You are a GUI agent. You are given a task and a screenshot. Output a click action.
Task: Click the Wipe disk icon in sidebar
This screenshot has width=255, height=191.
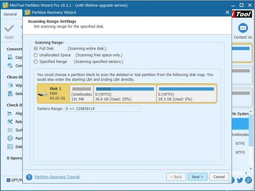(x=10, y=85)
